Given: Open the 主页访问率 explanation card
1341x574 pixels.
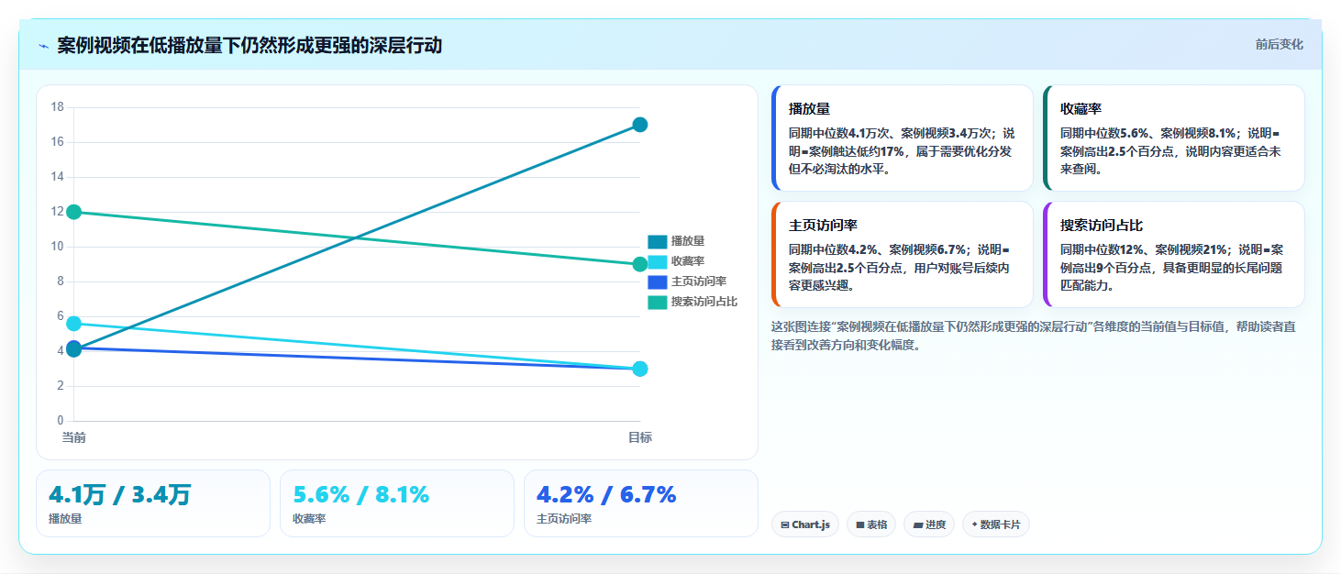Looking at the screenshot, I should tap(903, 254).
